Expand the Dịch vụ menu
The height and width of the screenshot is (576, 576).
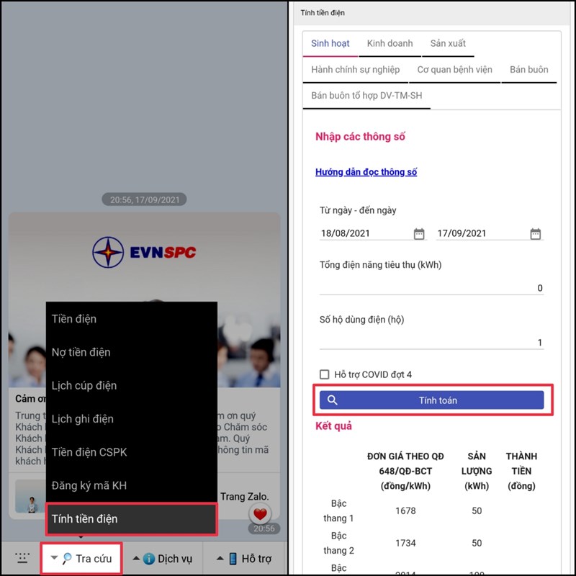[x=162, y=559]
